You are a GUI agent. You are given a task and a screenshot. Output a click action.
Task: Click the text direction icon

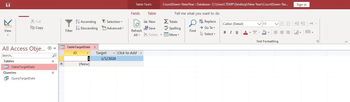coord(311,24)
